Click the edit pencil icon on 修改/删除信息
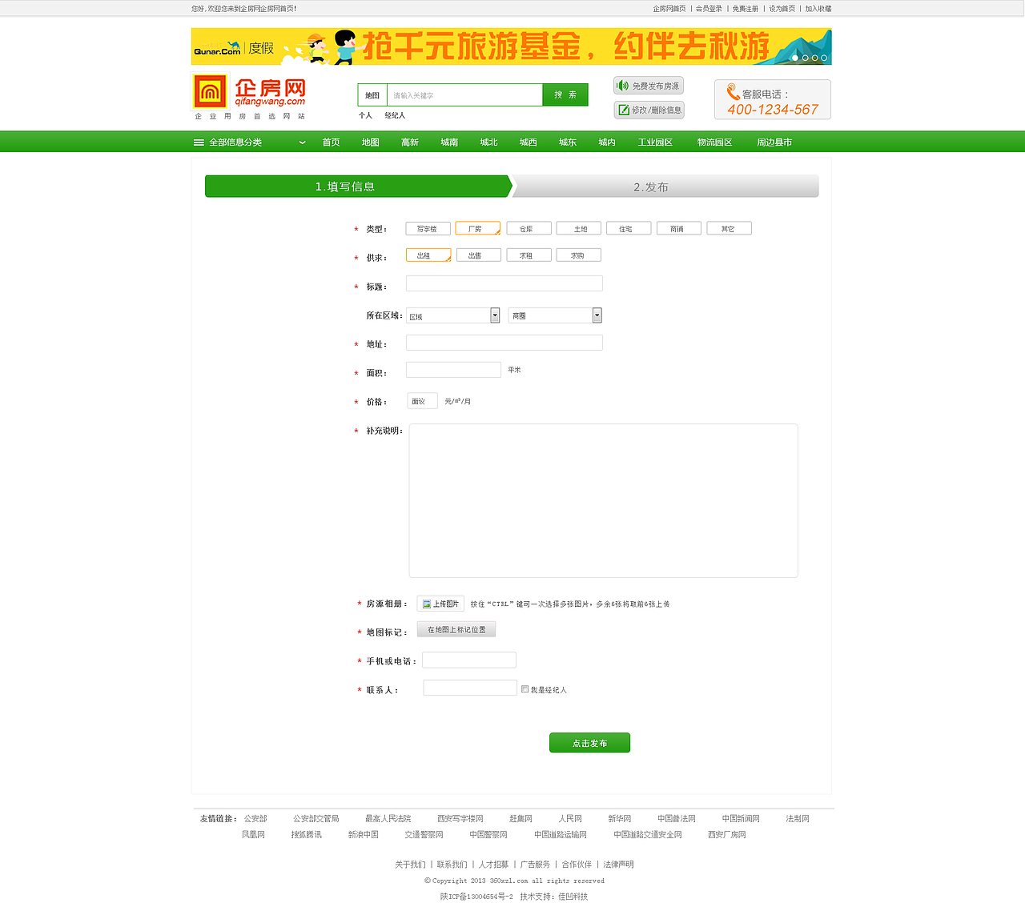 click(624, 110)
